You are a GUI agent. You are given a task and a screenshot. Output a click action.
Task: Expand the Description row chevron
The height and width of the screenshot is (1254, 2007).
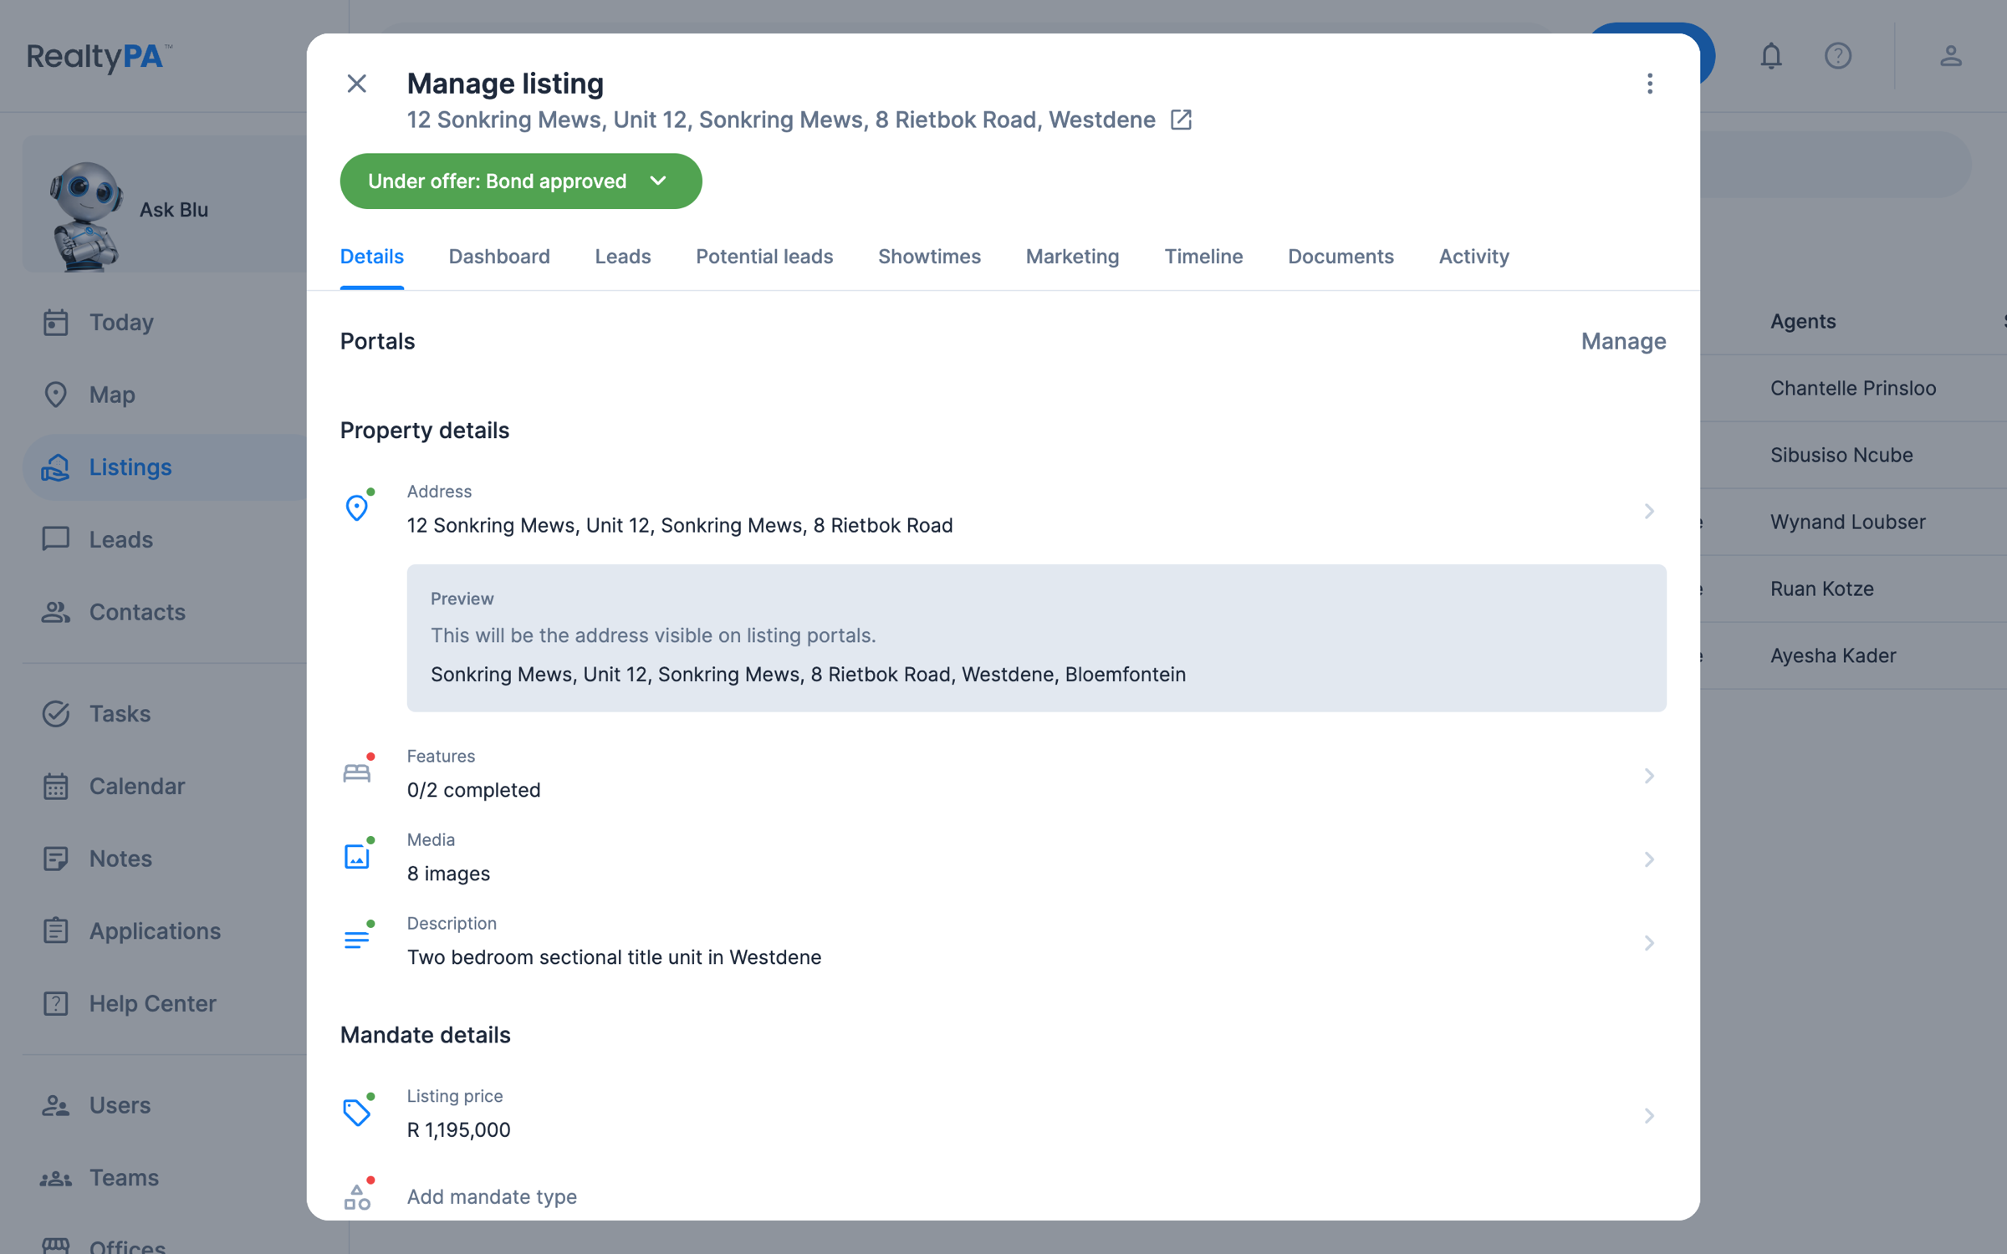tap(1648, 943)
